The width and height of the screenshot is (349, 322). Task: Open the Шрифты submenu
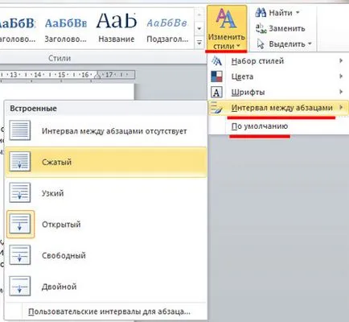coord(278,93)
